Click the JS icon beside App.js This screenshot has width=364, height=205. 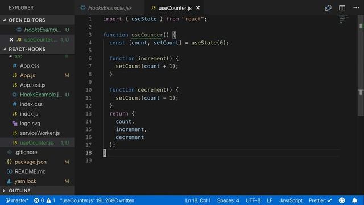click(x=15, y=75)
